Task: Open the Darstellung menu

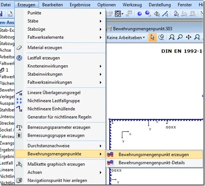Action: (160, 5)
